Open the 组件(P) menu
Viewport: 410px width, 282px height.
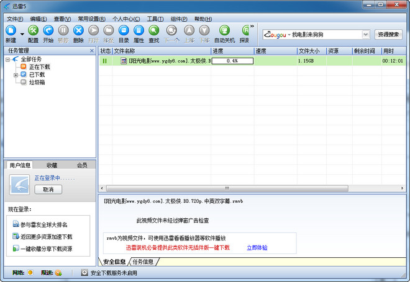(x=179, y=19)
